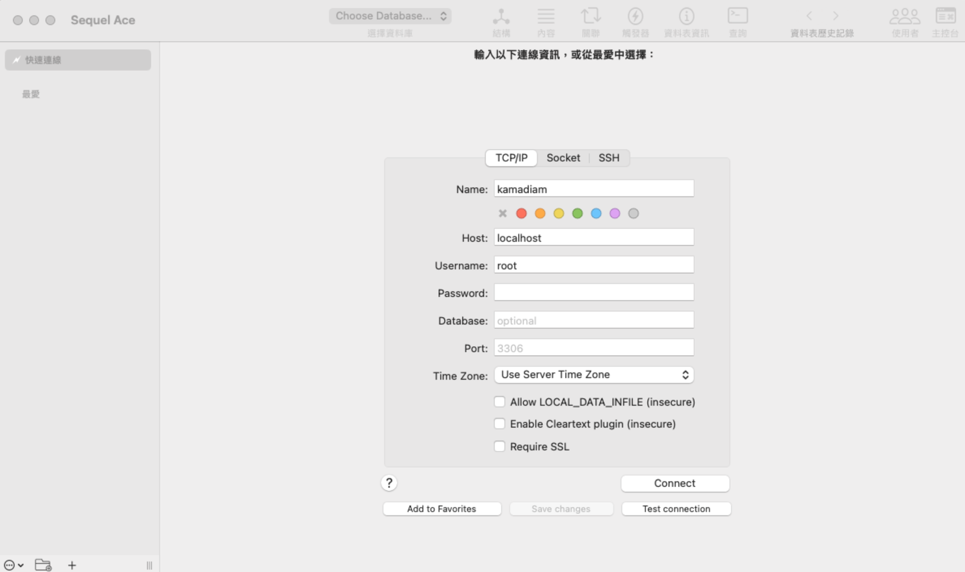Click the add folder icon in sidebar

coord(43,565)
